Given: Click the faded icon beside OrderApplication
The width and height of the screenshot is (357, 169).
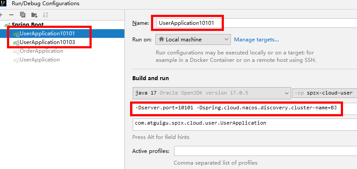Looking at the screenshot, I should click(16, 51).
